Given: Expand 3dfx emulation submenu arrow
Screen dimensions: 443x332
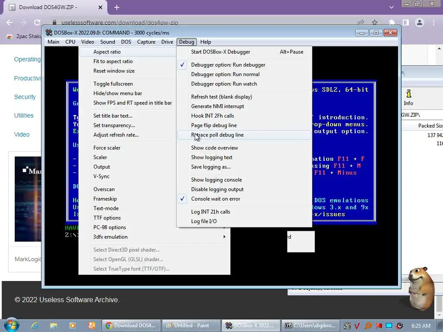Looking at the screenshot, I should [225, 237].
